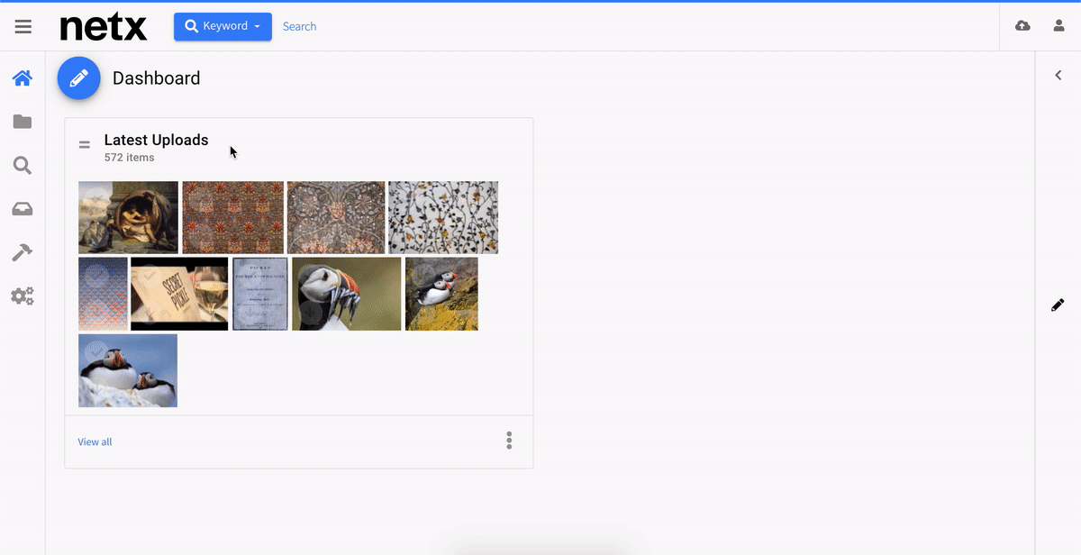Click the Search input field
Image resolution: width=1081 pixels, height=555 pixels.
pos(631,26)
